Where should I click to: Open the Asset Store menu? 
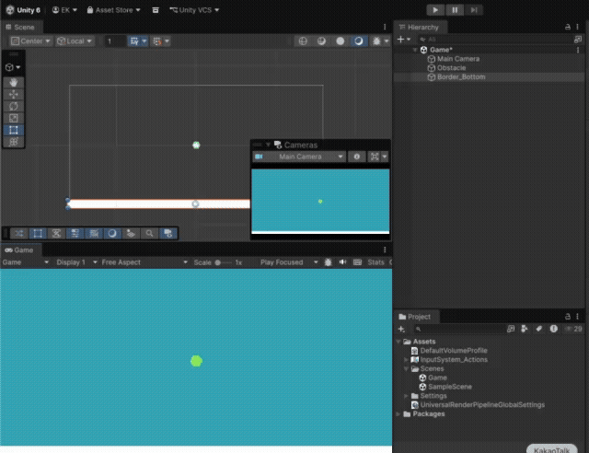point(113,10)
